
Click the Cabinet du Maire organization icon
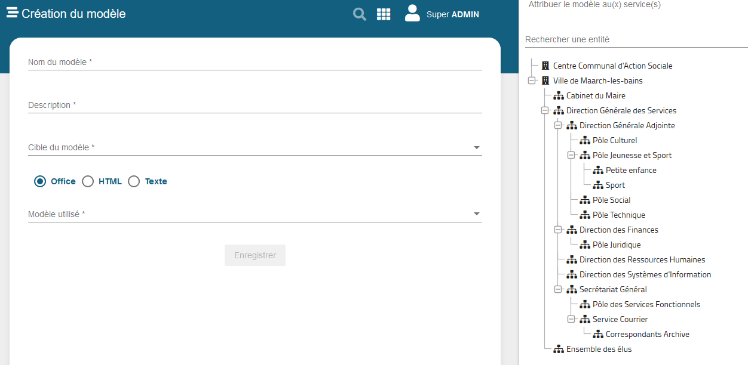coord(559,95)
